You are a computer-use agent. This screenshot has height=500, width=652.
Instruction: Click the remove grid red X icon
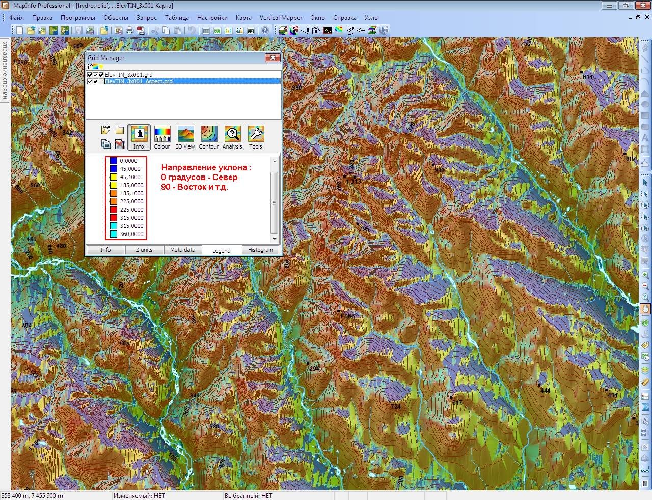pos(119,144)
